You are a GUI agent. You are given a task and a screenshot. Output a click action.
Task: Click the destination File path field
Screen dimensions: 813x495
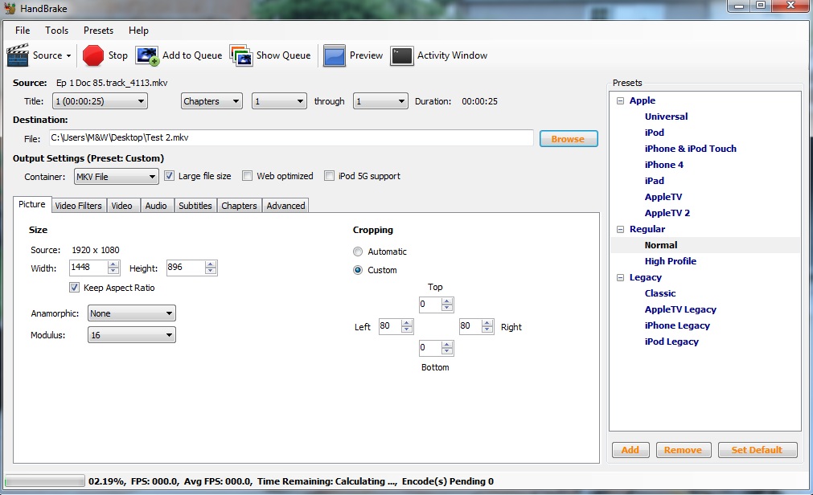tap(291, 138)
